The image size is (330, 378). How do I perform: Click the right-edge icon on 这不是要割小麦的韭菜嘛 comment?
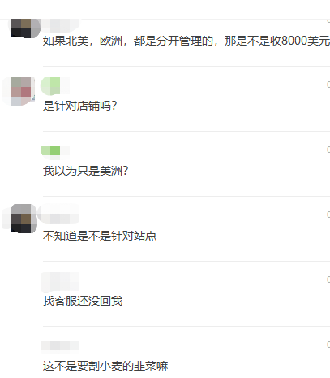point(328,345)
